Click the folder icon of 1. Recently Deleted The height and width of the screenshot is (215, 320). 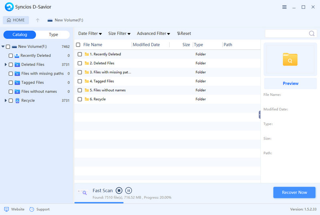(87, 54)
